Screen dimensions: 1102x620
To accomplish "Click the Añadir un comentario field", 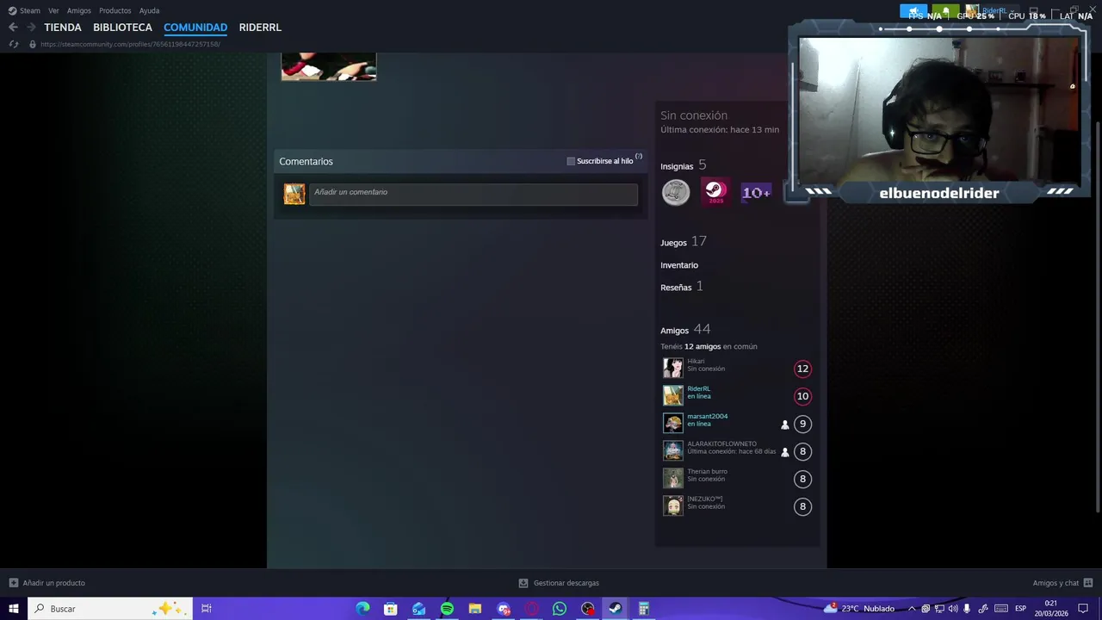I will coord(474,194).
